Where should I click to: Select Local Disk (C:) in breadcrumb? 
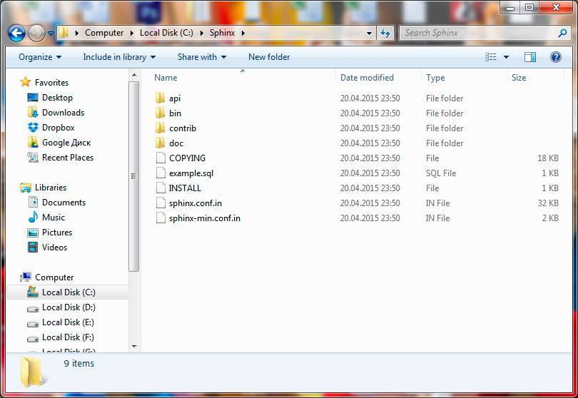(166, 33)
